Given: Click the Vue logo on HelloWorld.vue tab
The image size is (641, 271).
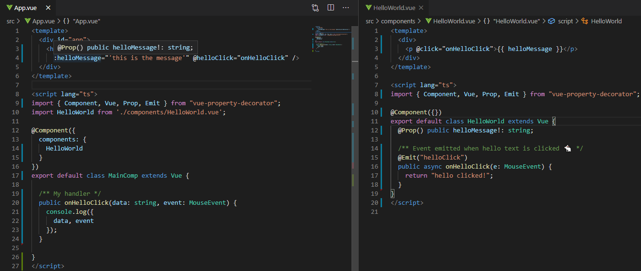Looking at the screenshot, I should [x=368, y=8].
